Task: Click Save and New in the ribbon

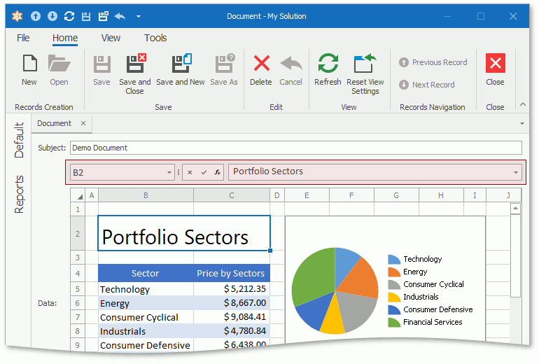Action: click(x=181, y=70)
